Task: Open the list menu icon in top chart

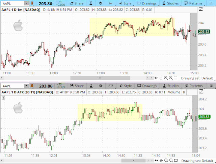Action: (x=211, y=3)
